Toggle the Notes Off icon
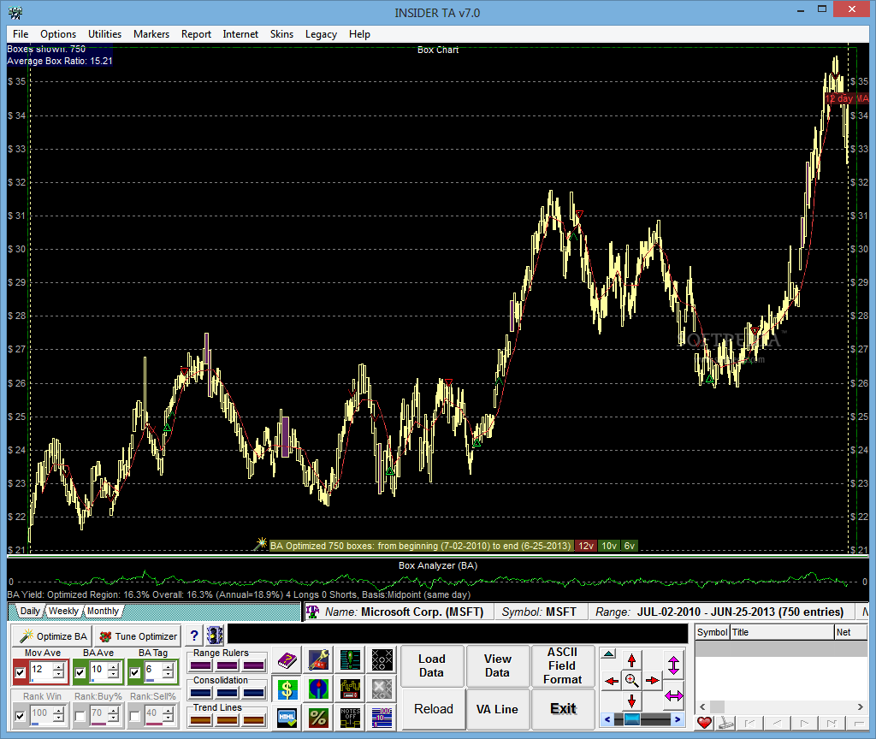This screenshot has width=876, height=739. pyautogui.click(x=350, y=718)
